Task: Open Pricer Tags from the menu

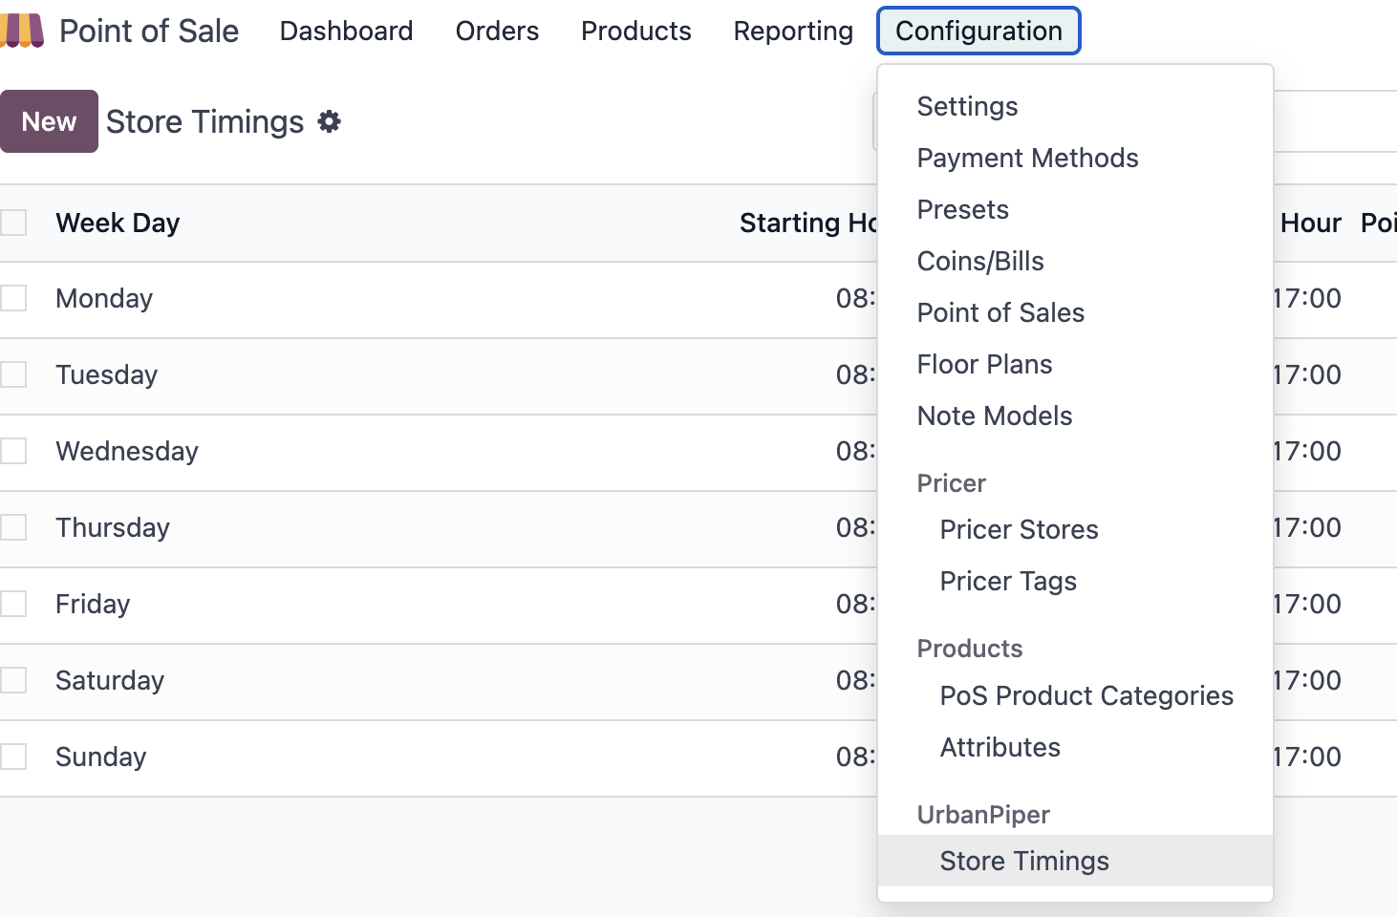Action: pyautogui.click(x=1075, y=581)
